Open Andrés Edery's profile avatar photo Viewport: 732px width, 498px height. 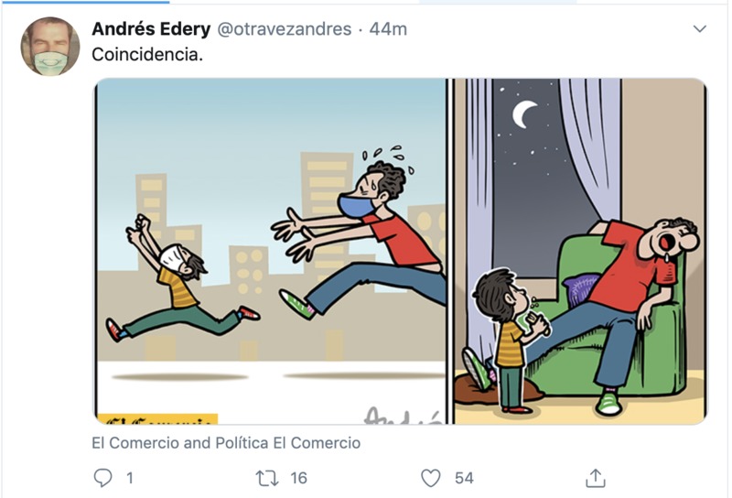[50, 47]
